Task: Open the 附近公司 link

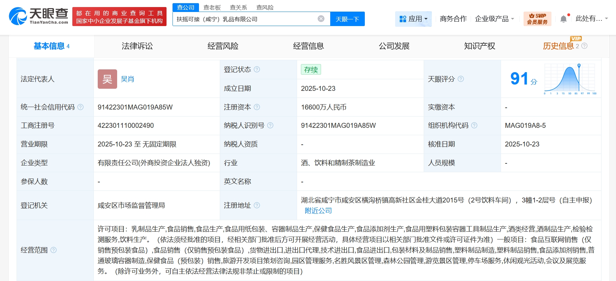Action: (318, 211)
